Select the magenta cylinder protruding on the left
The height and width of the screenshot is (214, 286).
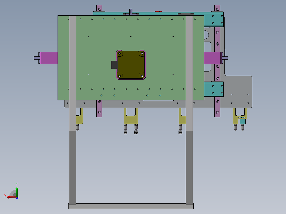[x=49, y=58]
